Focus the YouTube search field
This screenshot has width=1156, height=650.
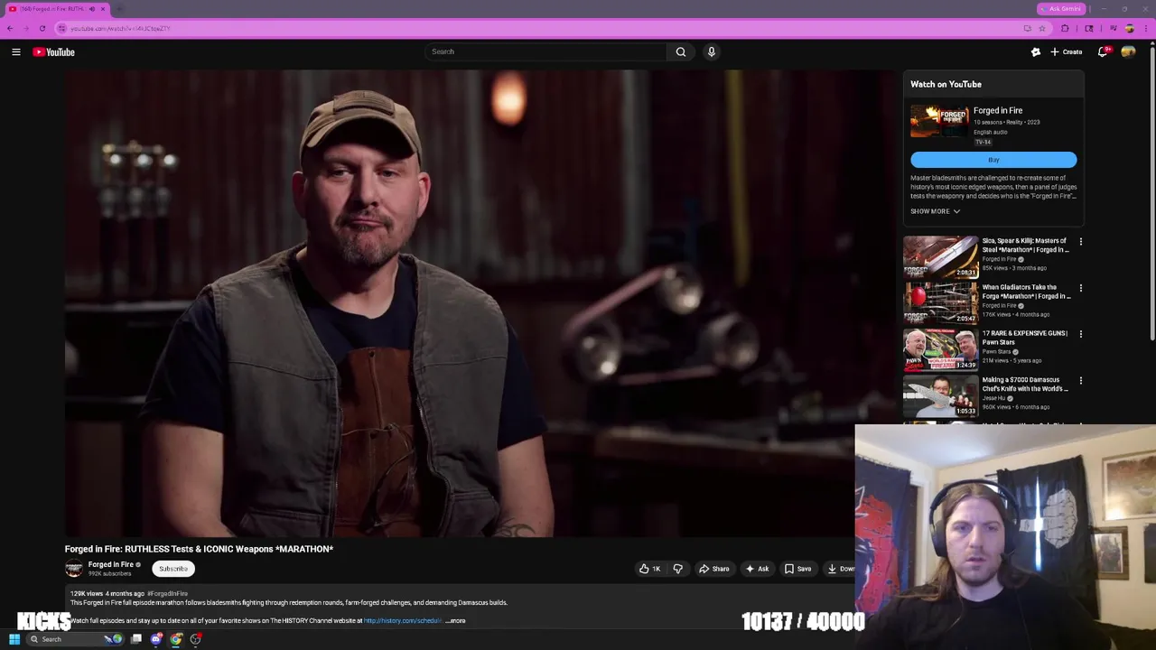pos(545,51)
